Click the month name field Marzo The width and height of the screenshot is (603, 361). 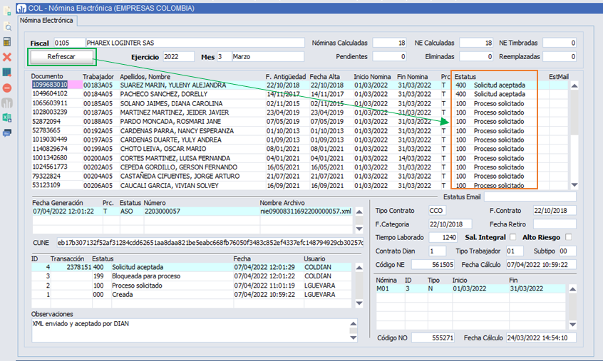click(268, 57)
